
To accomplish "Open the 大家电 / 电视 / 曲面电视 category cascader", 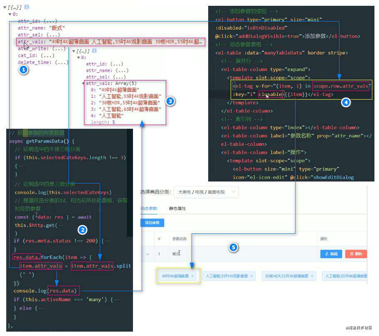I will tap(206, 192).
